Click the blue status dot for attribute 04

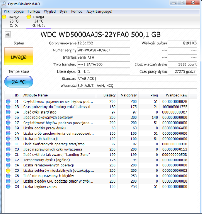(x=8, y=112)
